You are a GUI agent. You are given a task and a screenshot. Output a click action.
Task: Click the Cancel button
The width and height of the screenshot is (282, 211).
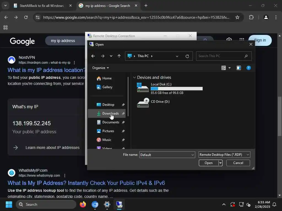tap(238, 163)
